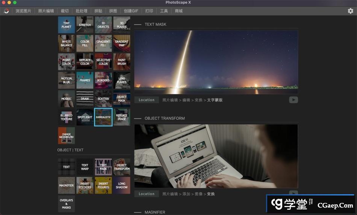Click Location button under Object Transform

[147, 194]
